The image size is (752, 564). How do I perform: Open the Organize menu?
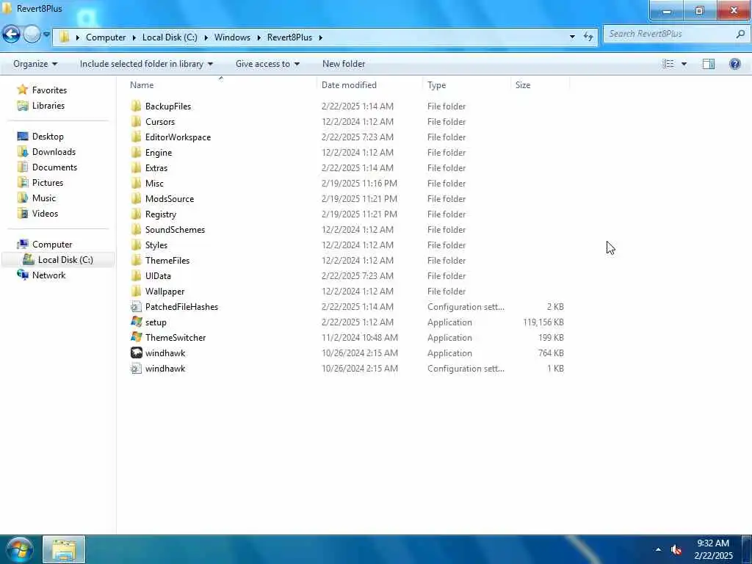tap(35, 64)
